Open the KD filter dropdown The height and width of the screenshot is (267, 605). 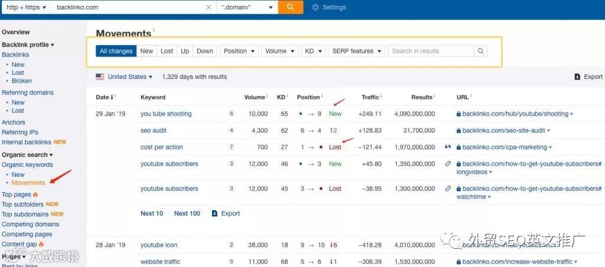click(313, 51)
